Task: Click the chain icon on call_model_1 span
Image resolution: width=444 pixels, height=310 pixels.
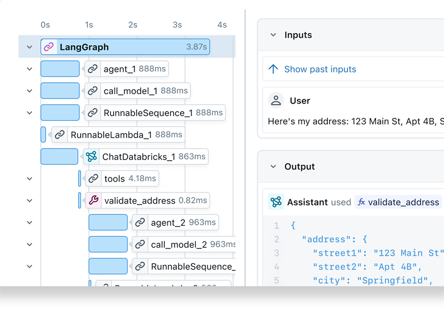Action: click(x=92, y=90)
